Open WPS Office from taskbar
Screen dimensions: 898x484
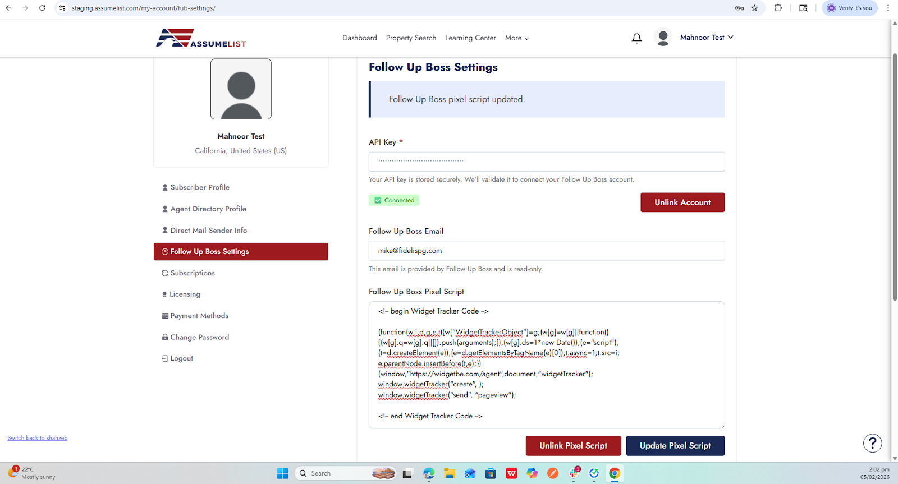point(512,473)
